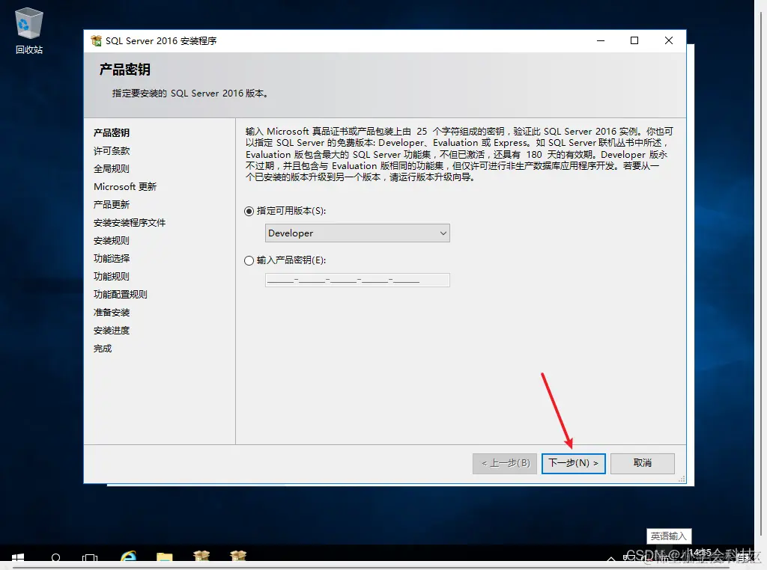Select the 'Enter the product key' radio button
The width and height of the screenshot is (767, 570).
[249, 260]
